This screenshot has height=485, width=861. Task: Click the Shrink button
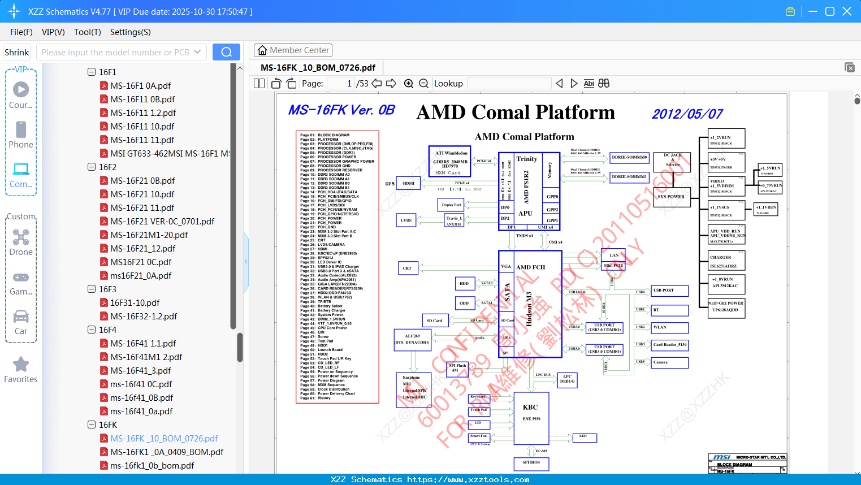coord(17,52)
